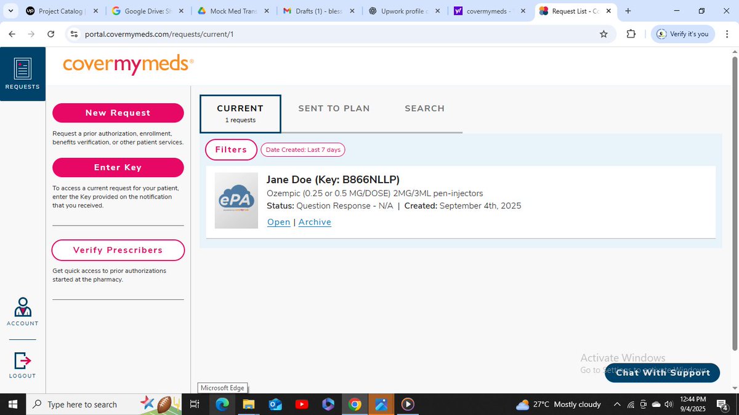Open Google Chrome from the taskbar

point(354,404)
